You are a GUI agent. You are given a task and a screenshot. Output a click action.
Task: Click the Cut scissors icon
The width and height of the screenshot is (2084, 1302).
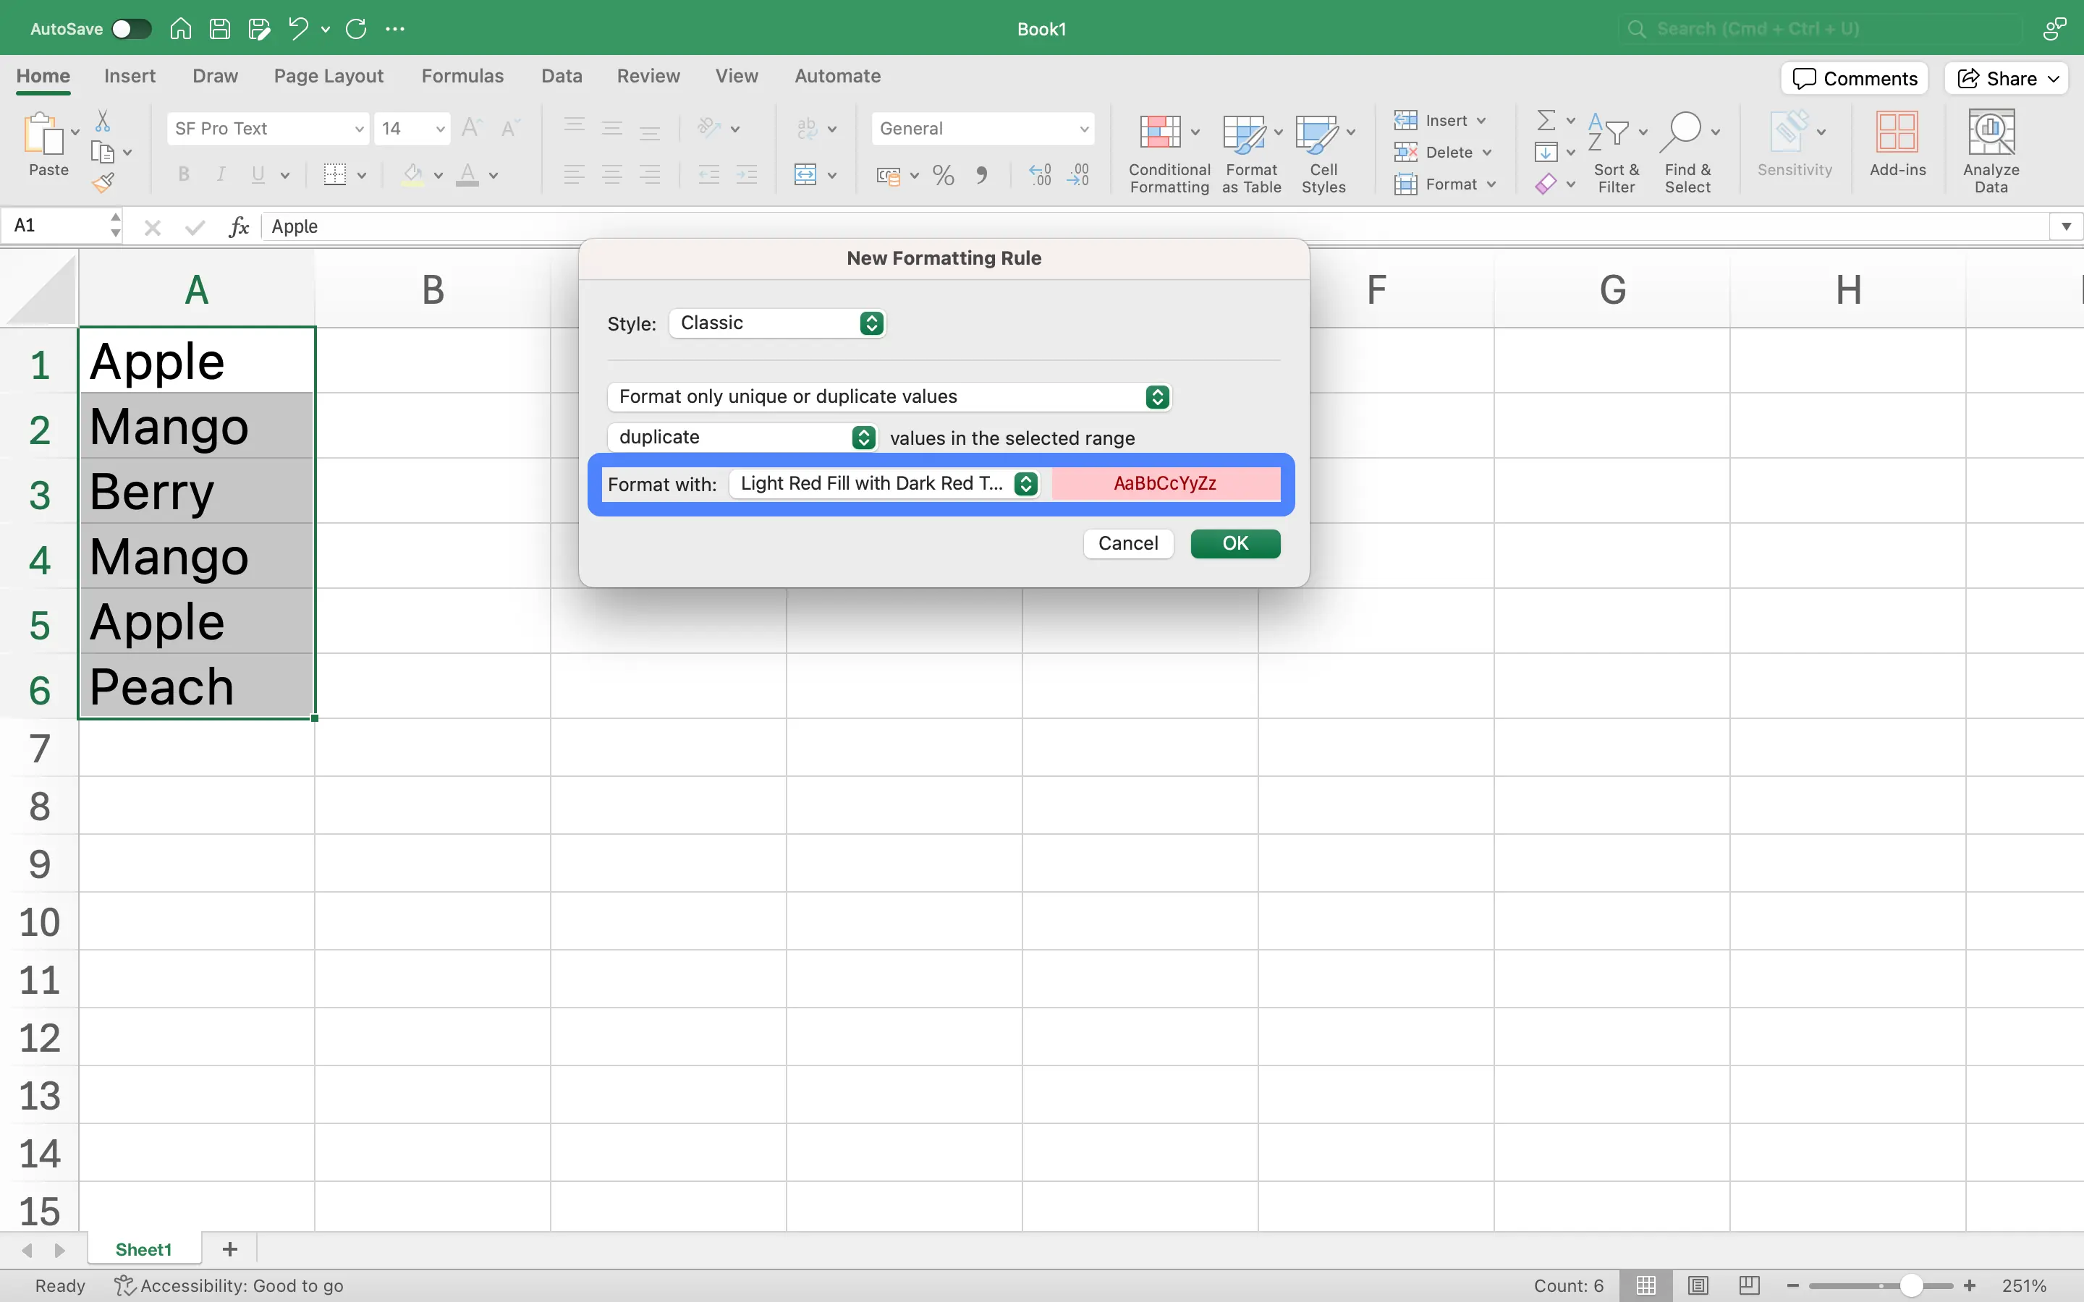[103, 121]
